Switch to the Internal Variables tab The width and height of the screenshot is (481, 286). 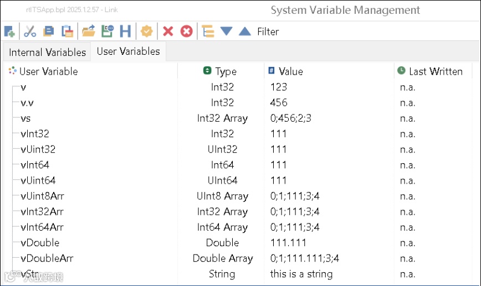48,53
